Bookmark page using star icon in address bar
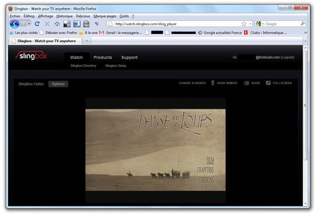Image resolution: width=316 pixels, height=214 pixels. [x=244, y=24]
